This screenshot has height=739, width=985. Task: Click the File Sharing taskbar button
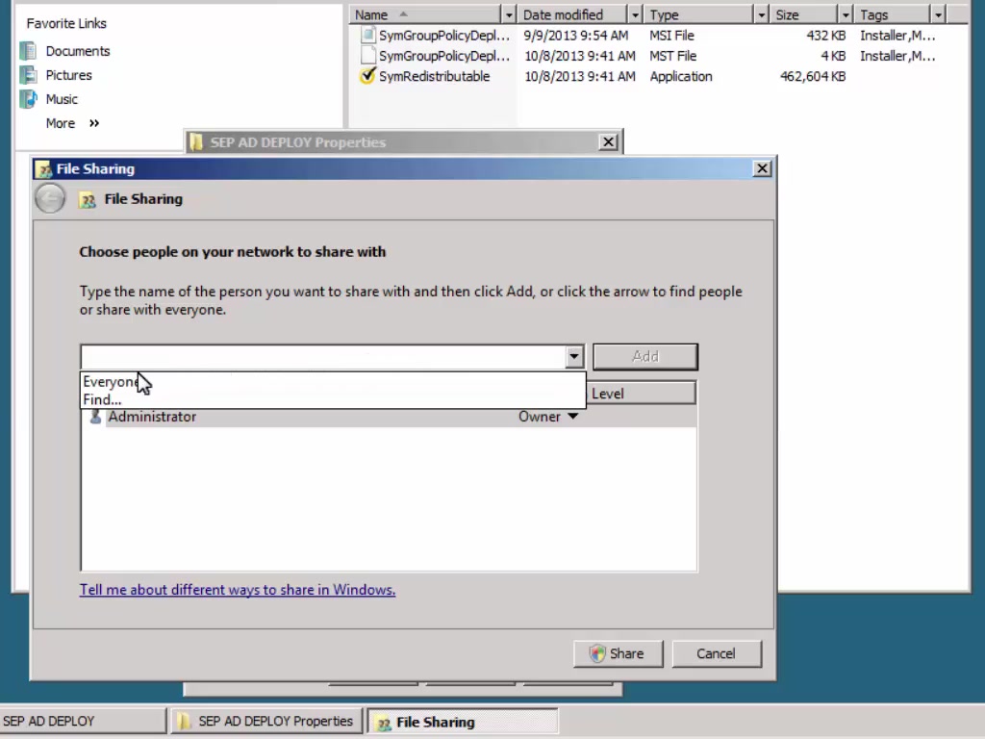(463, 722)
